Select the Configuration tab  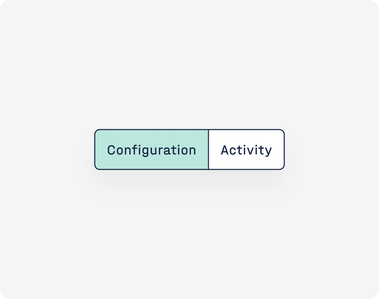click(x=152, y=149)
